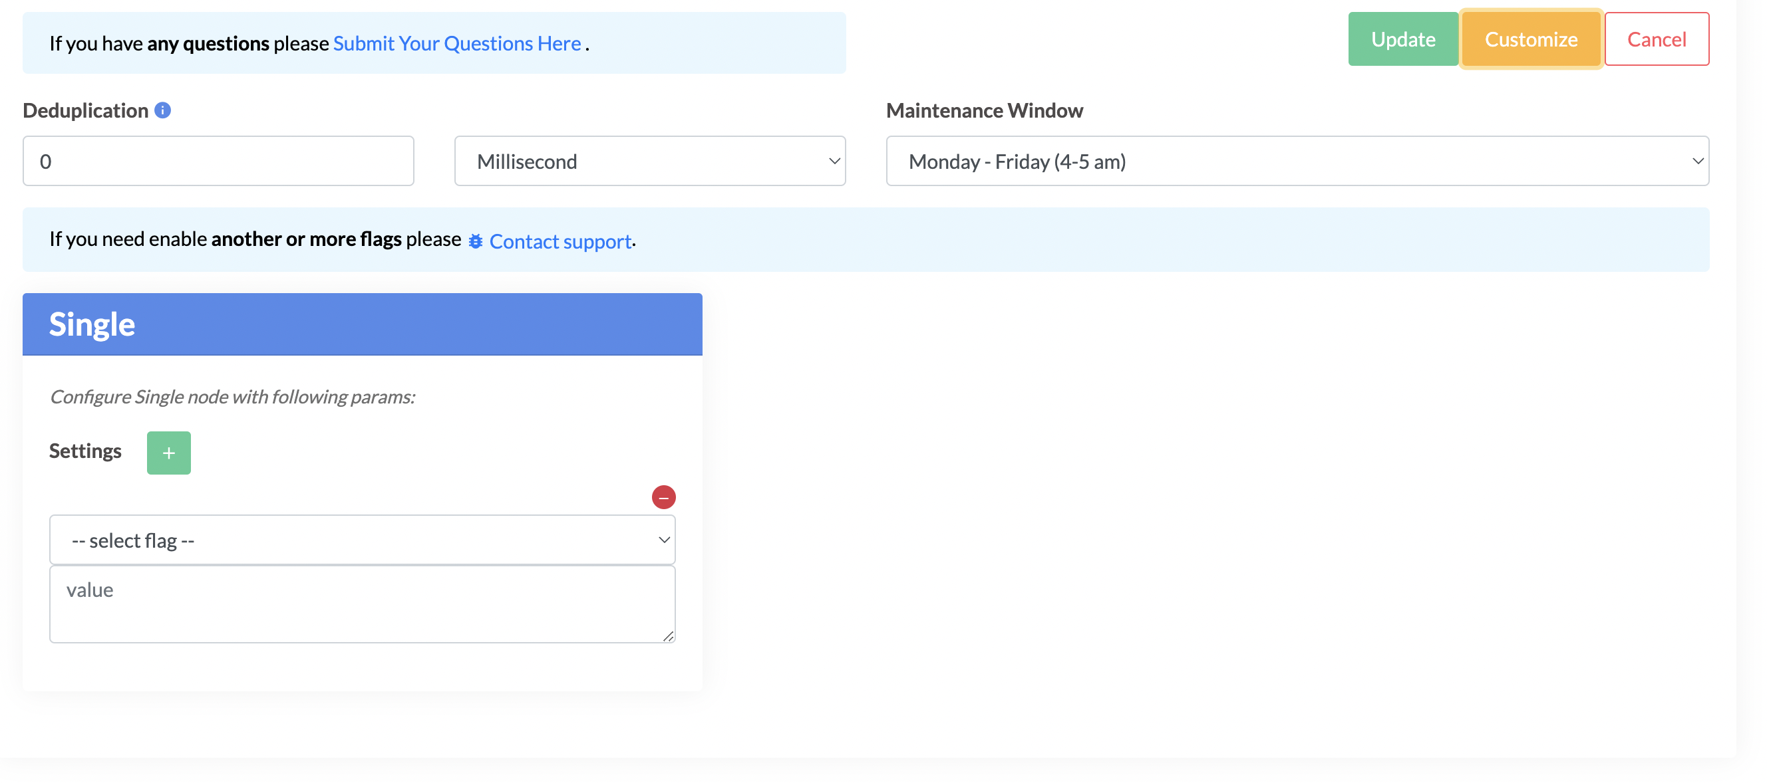
Task: Click the Single panel header
Action: tap(362, 324)
